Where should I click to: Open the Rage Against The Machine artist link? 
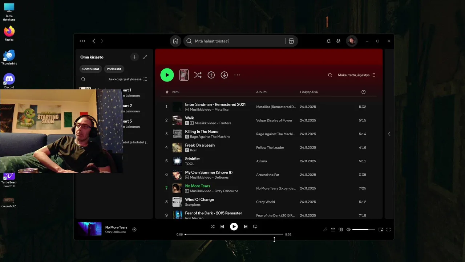[x=210, y=137]
